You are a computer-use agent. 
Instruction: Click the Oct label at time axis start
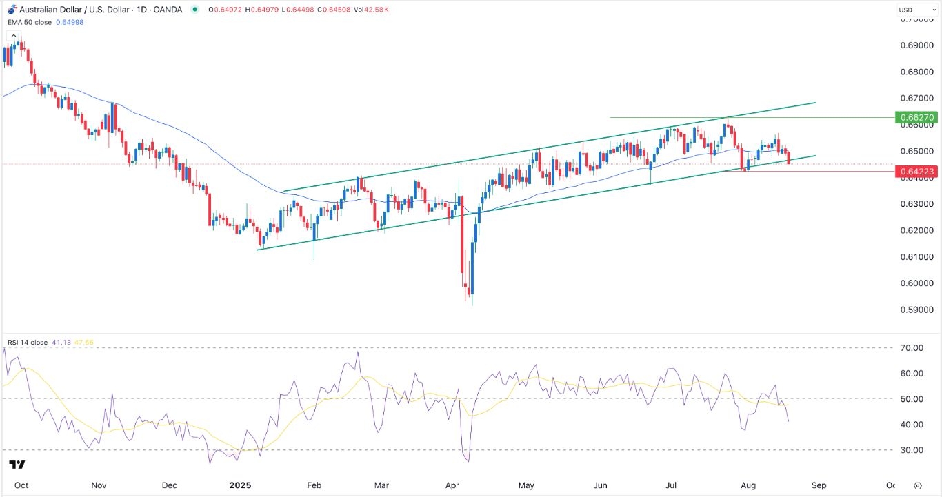click(x=21, y=485)
